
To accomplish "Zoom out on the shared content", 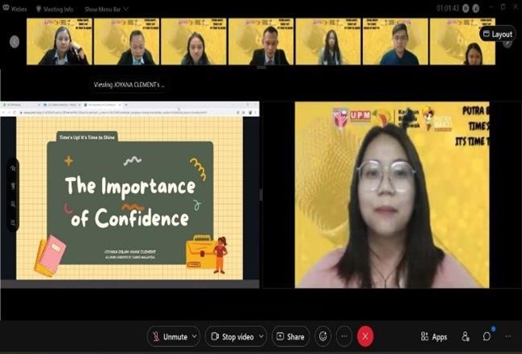I will (13, 222).
